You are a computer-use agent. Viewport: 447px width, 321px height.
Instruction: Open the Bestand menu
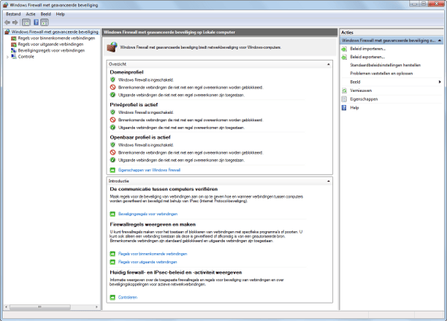[x=13, y=15]
